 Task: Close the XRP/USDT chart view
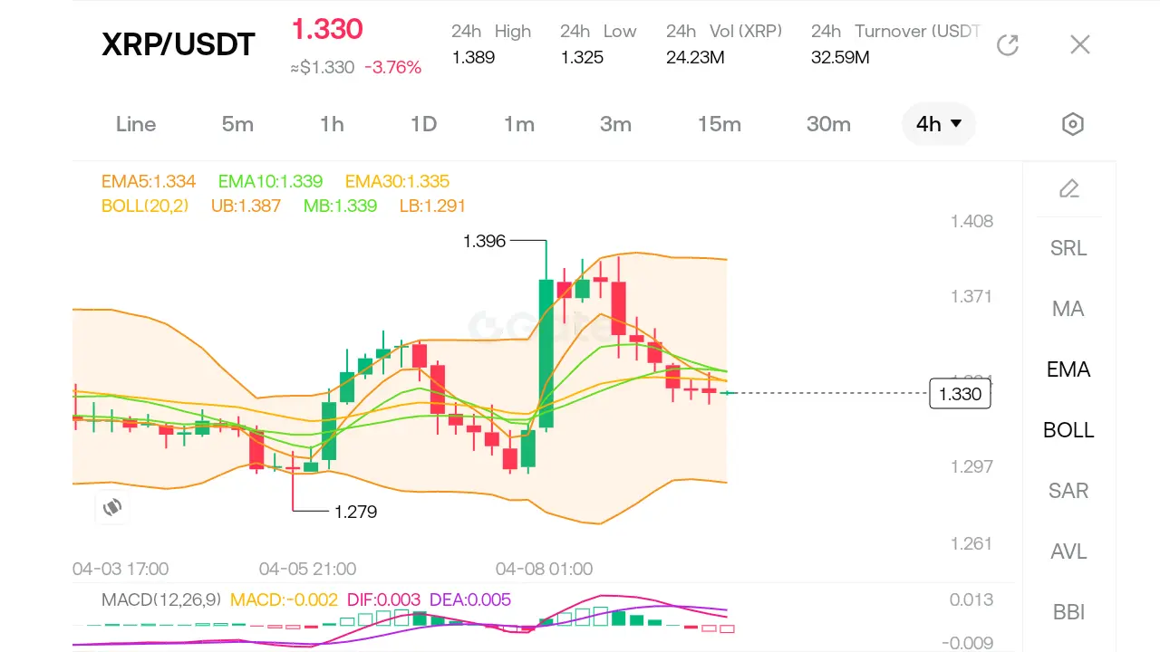pos(1079,44)
